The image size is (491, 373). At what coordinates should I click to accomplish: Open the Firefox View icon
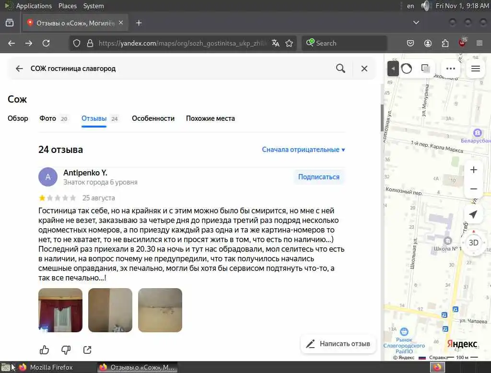click(x=10, y=23)
